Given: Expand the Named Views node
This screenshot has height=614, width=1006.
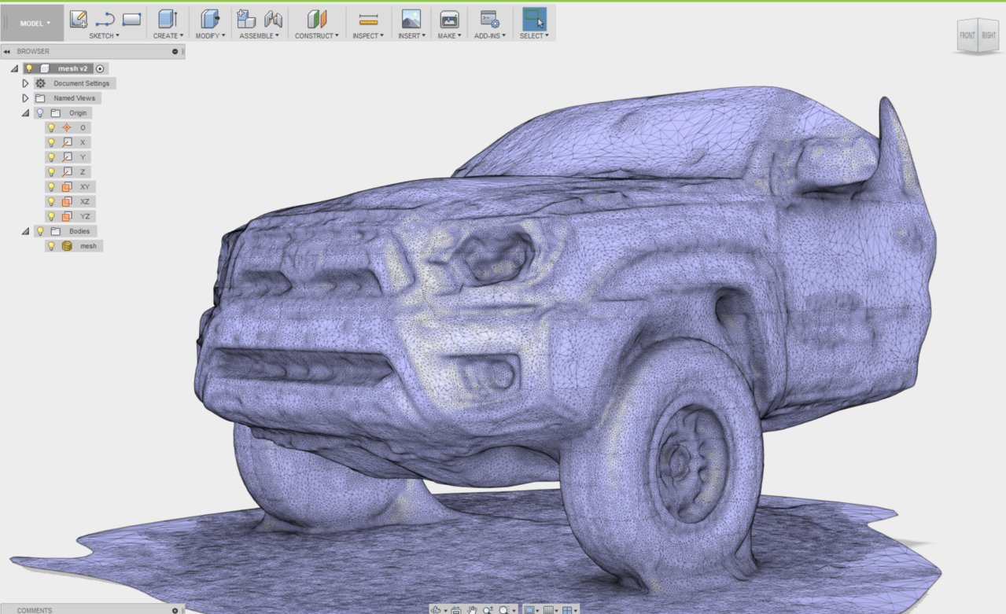Looking at the screenshot, I should click(25, 98).
